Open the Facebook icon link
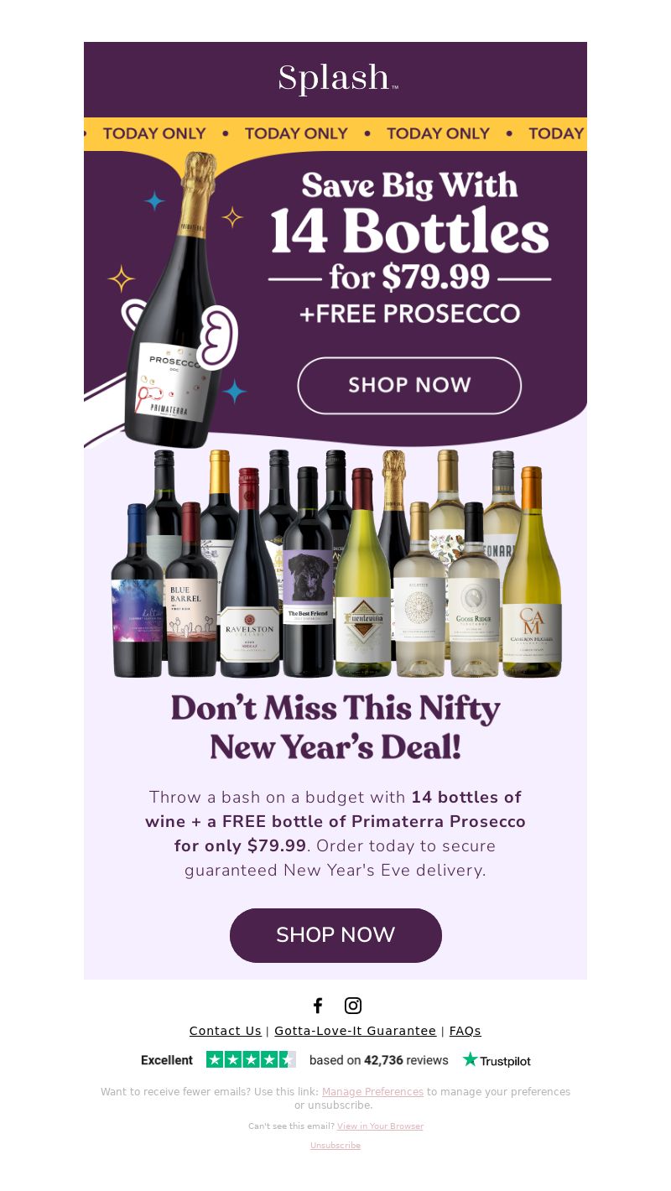Viewport: 671px width, 1191px height. pos(318,1006)
